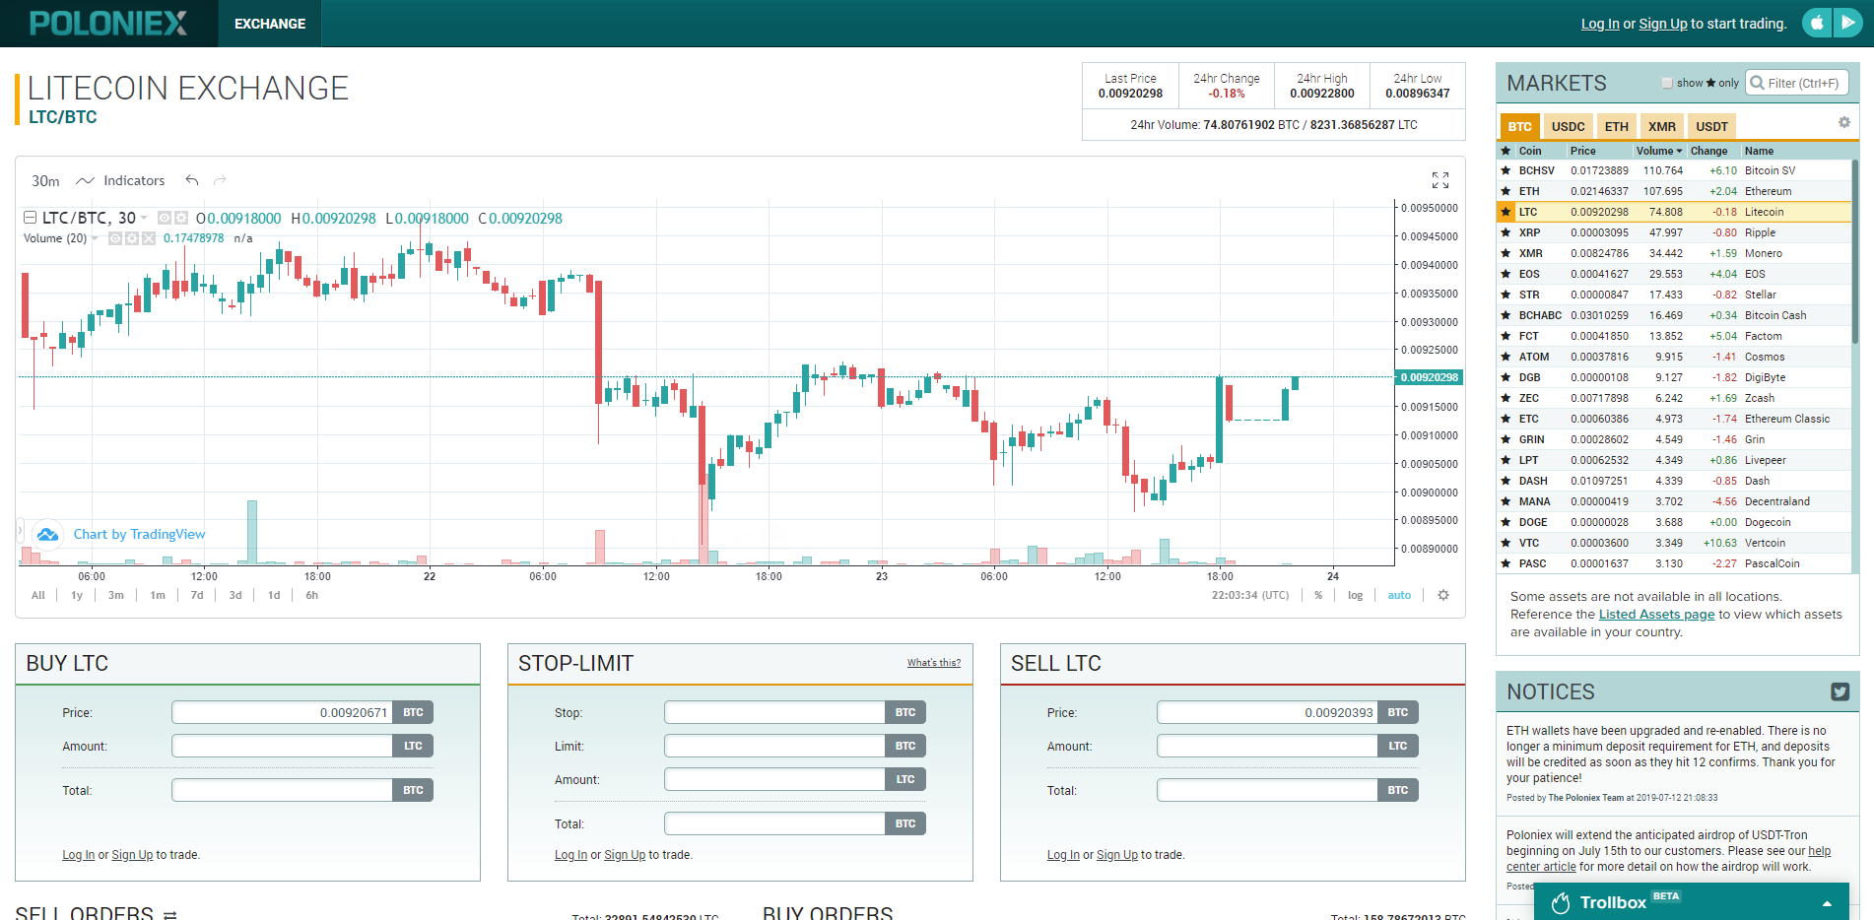Toggle chart fullscreen mode

pyautogui.click(x=1440, y=179)
